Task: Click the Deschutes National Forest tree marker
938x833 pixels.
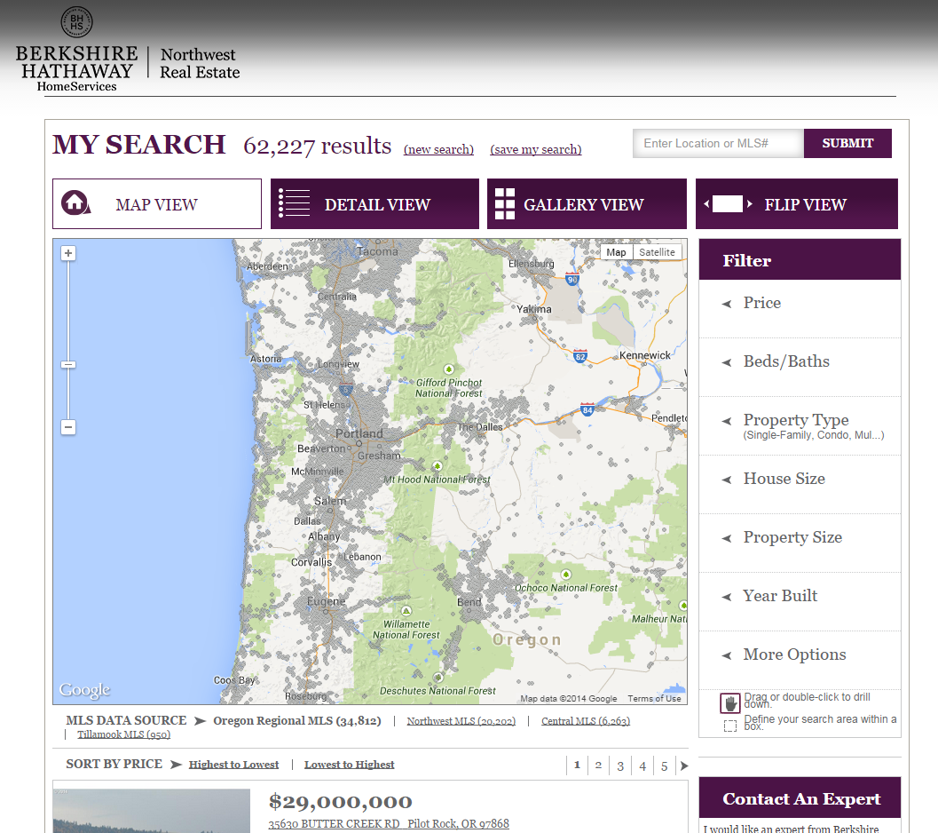Action: coord(437,678)
